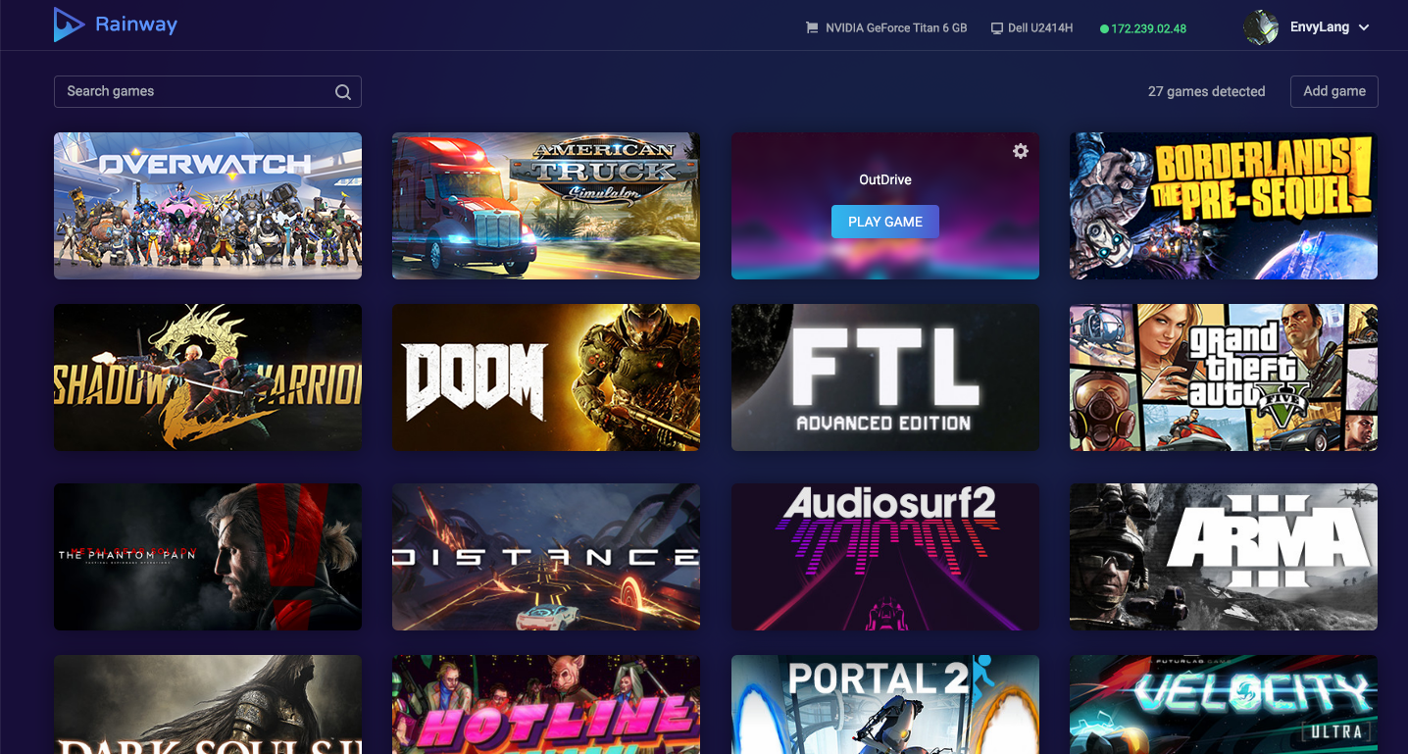Select American Truck Simulator thumbnail
Viewport: 1408px width, 754px height.
[x=546, y=206]
